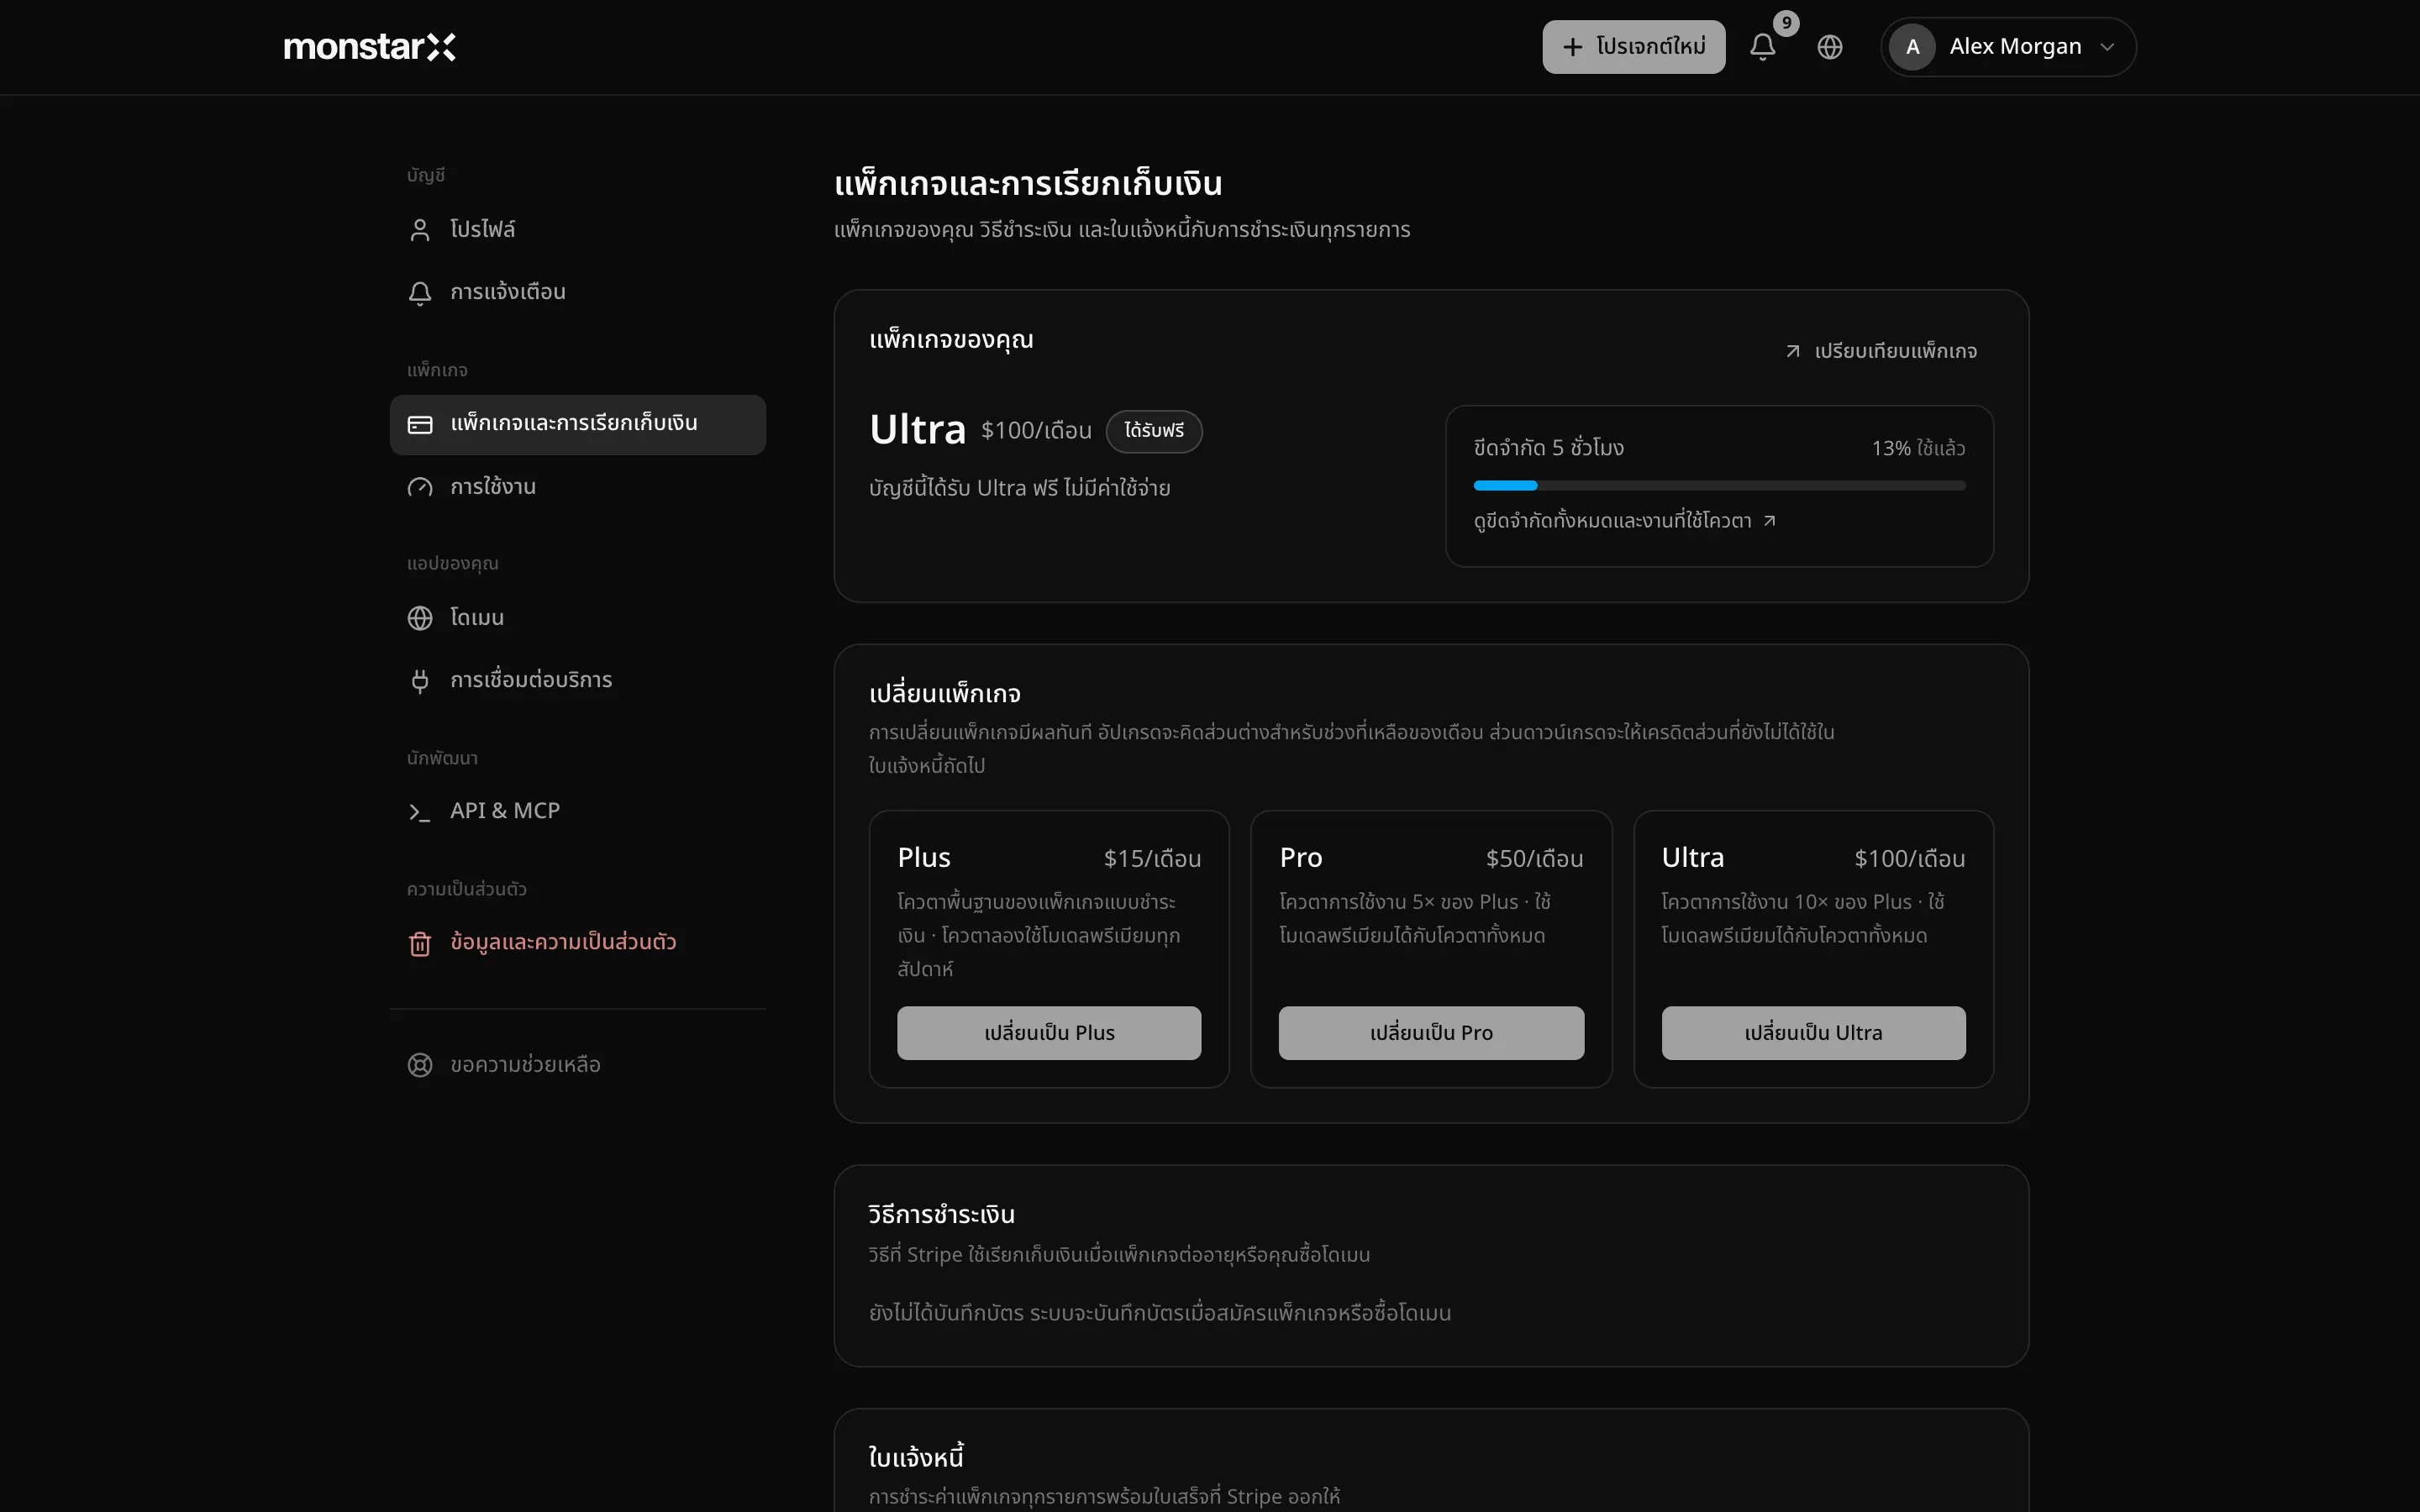Open ดูขีดจำกัดทั้งหมดและงานที่ใช้โควตา link
The image size is (2420, 1512).
1625,521
